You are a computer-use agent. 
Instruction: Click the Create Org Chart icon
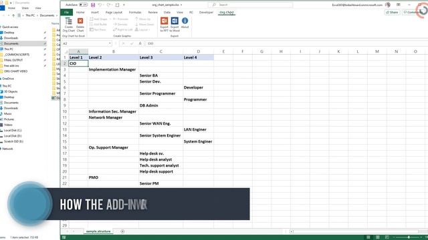tap(68, 25)
